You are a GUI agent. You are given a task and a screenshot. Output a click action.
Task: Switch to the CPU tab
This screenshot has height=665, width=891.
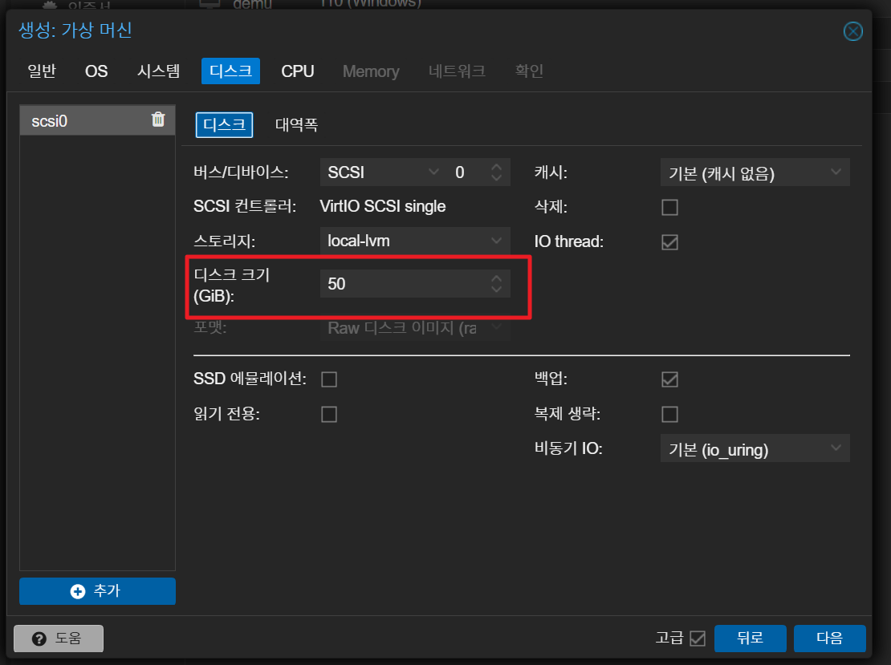tap(298, 71)
